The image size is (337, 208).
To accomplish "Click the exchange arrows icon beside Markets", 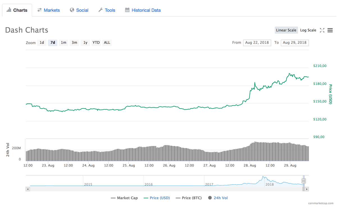I will pyautogui.click(x=40, y=10).
